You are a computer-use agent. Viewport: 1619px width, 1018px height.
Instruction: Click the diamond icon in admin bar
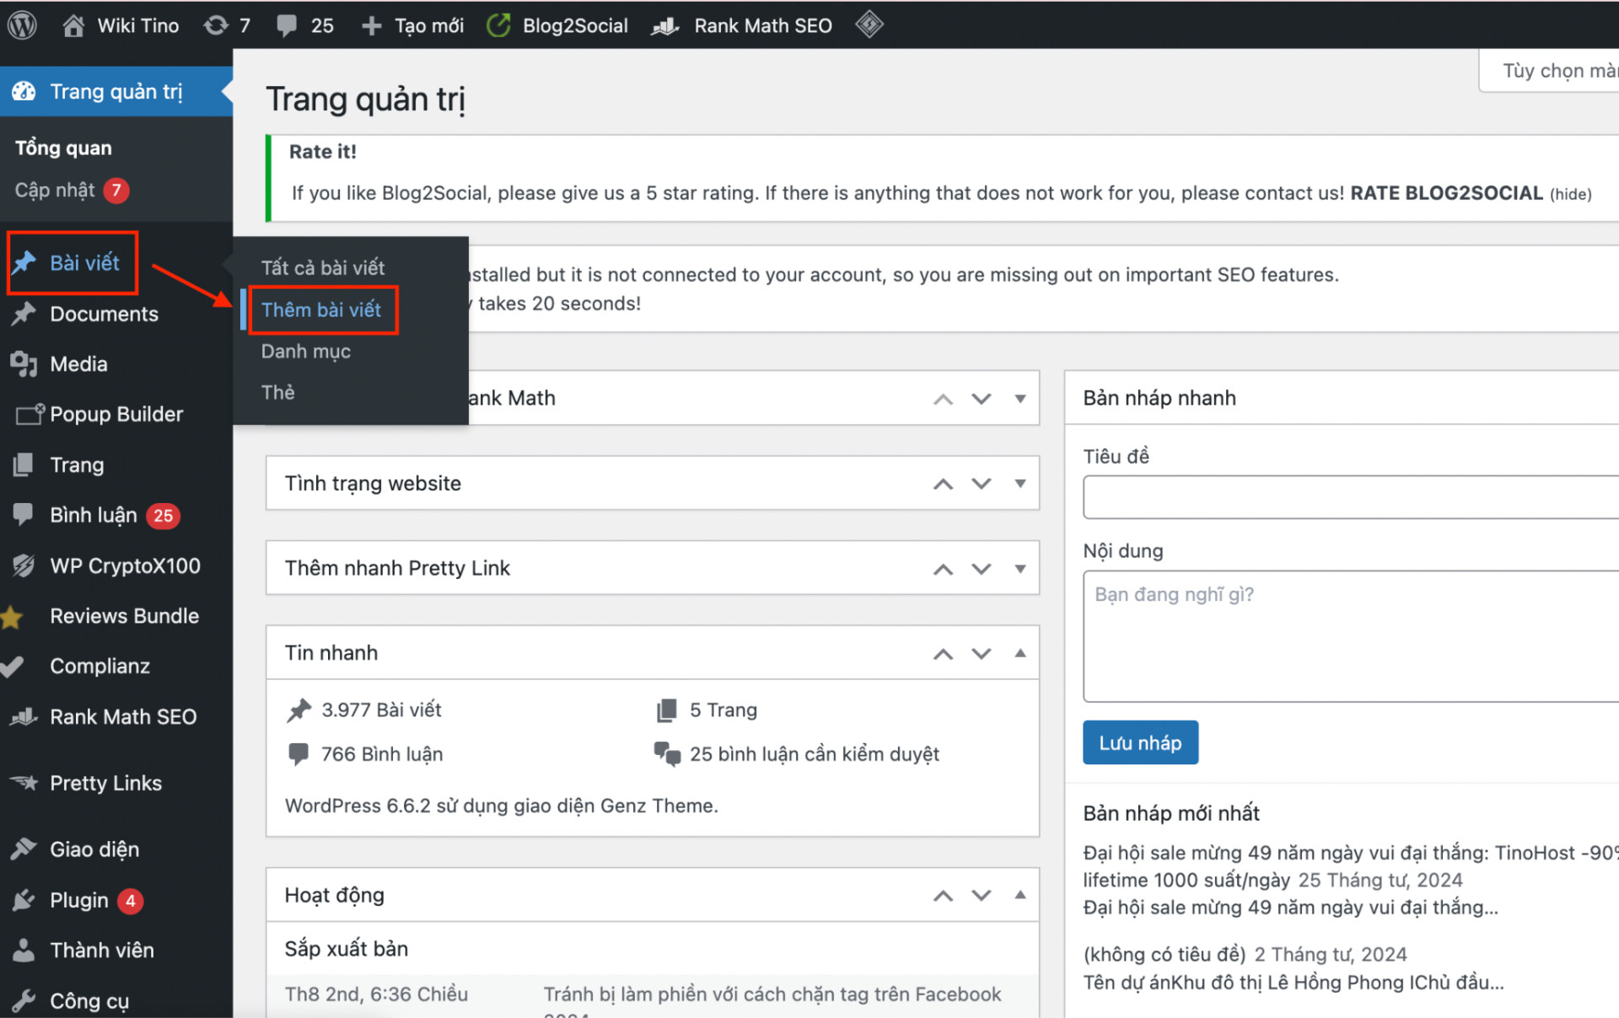pyautogui.click(x=869, y=24)
